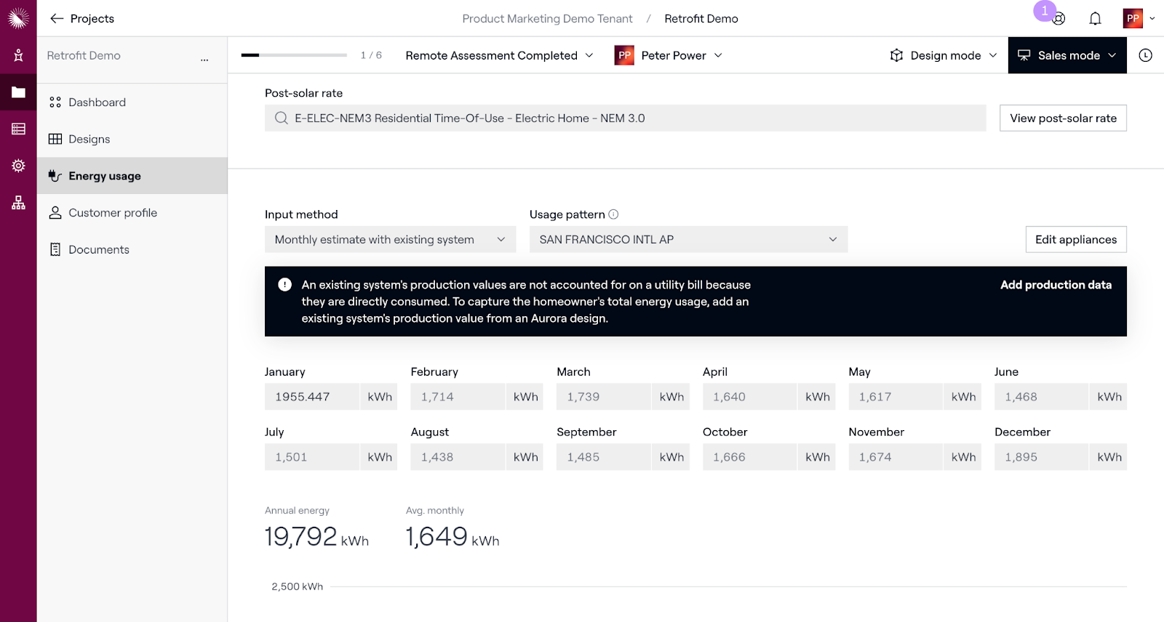Click the Aurora sunburst logo icon
The height and width of the screenshot is (622, 1164).
[x=18, y=18]
